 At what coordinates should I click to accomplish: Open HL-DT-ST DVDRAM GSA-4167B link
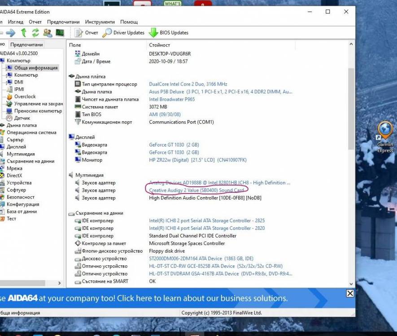pyautogui.click(x=221, y=274)
